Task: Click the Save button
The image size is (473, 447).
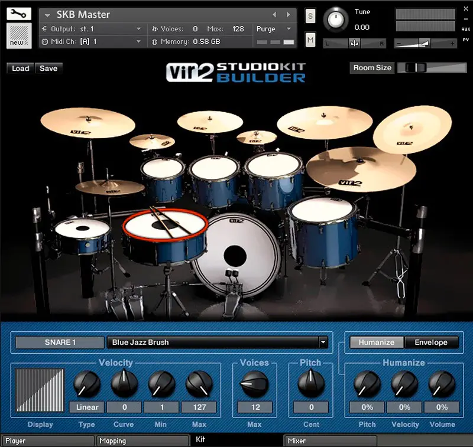Action: coord(48,68)
